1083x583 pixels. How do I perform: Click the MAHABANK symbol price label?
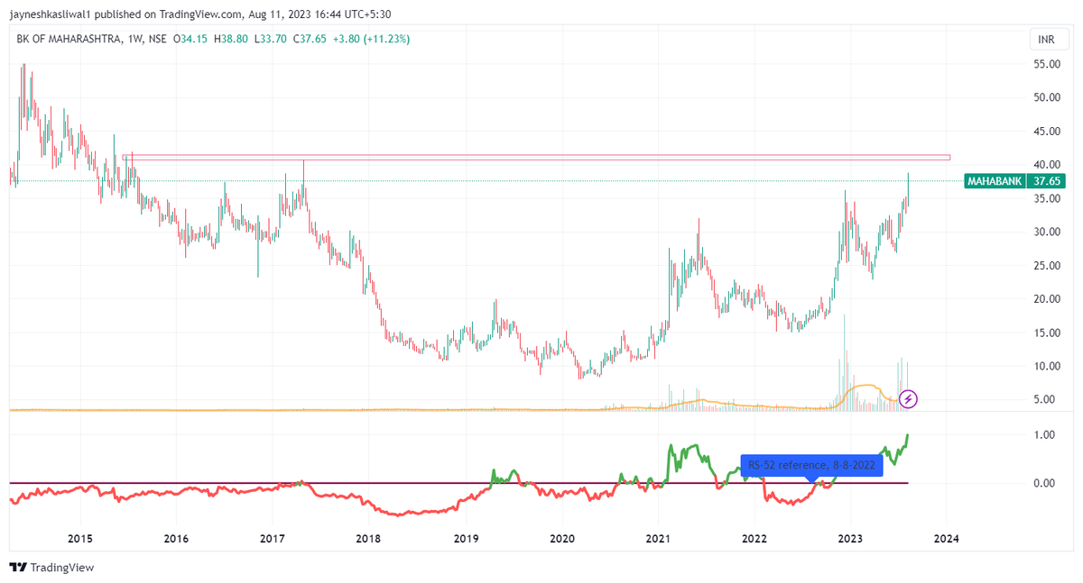995,181
